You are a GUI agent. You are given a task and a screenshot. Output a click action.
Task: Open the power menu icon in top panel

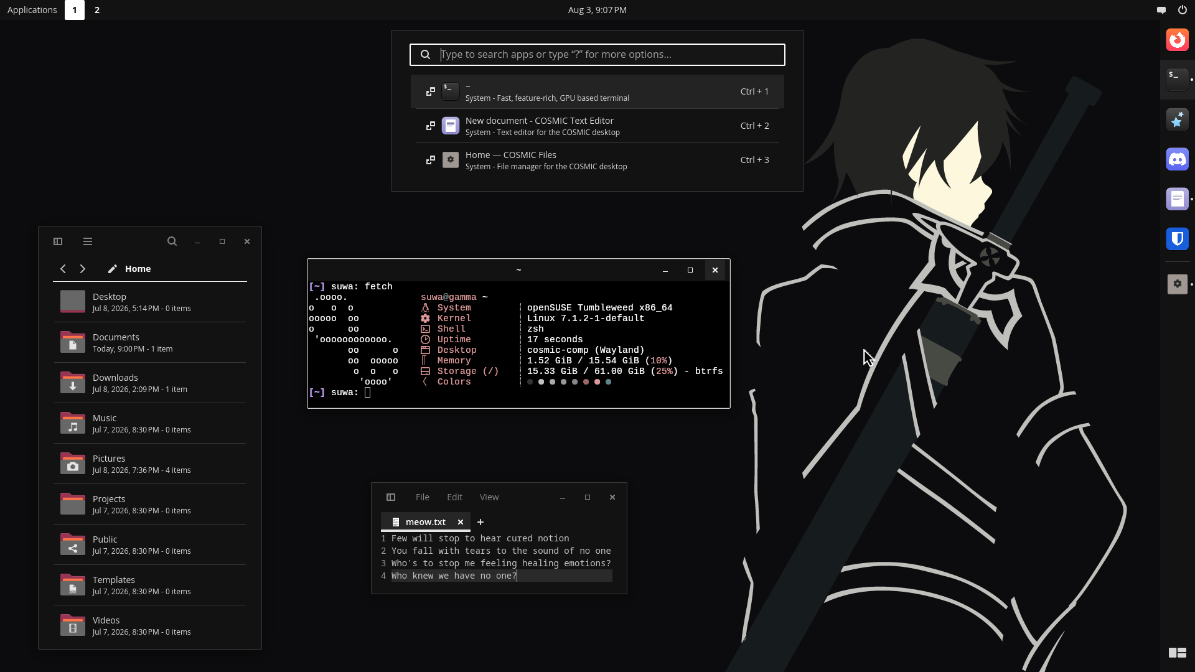pos(1182,10)
